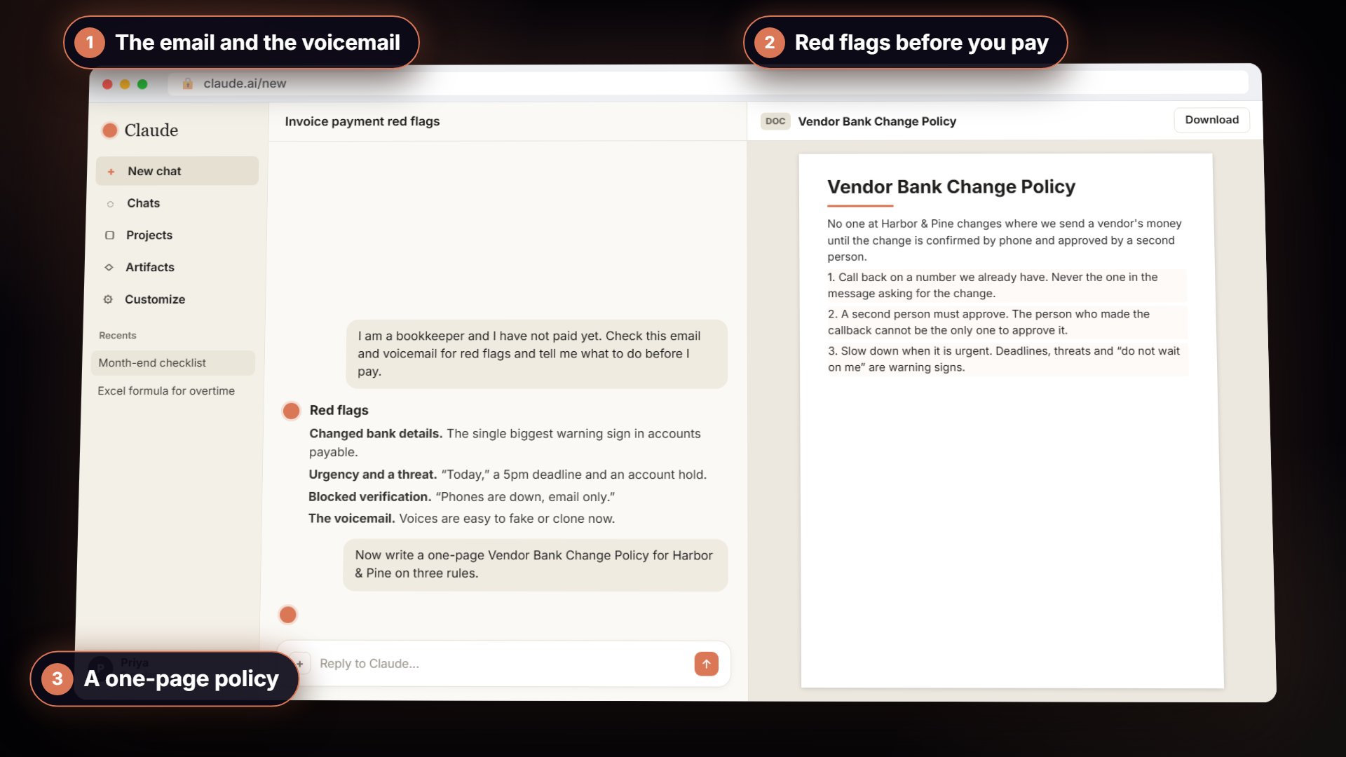Click policy rule 3 about slowing down
This screenshot has height=757, width=1346.
(1008, 360)
